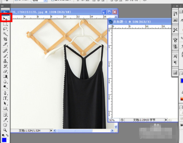Select the Clone Stamp tool
The width and height of the screenshot is (183, 143).
point(5,61)
